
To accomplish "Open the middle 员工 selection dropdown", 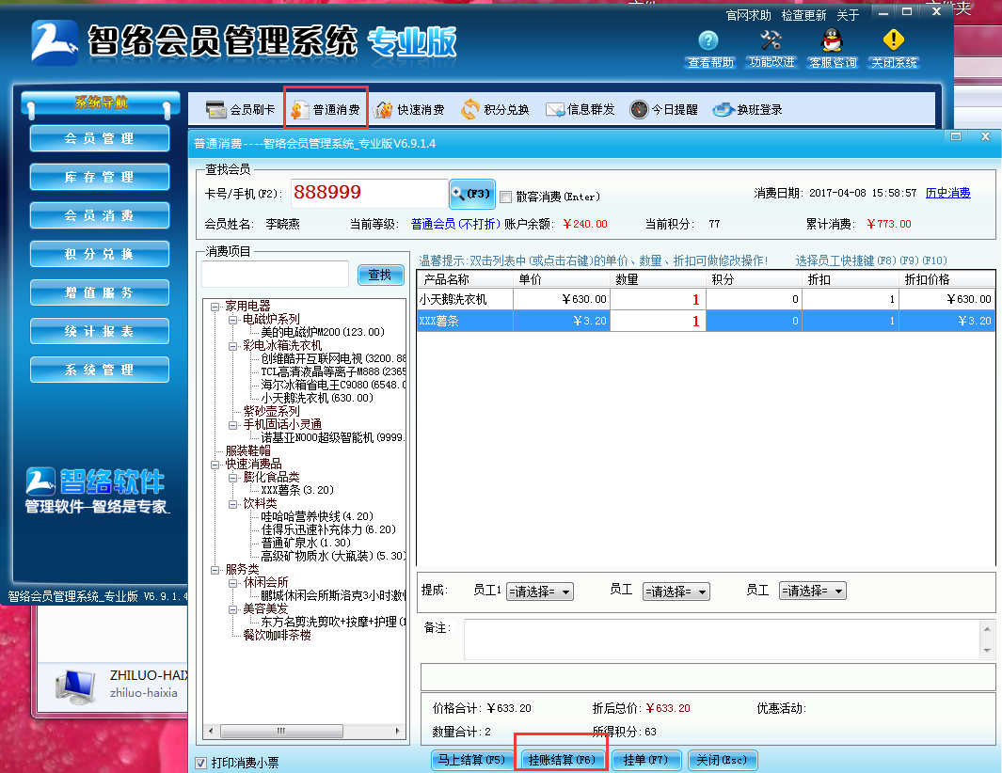I will (x=676, y=591).
